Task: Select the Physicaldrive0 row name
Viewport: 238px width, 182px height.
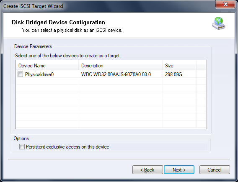Action: pyautogui.click(x=39, y=74)
